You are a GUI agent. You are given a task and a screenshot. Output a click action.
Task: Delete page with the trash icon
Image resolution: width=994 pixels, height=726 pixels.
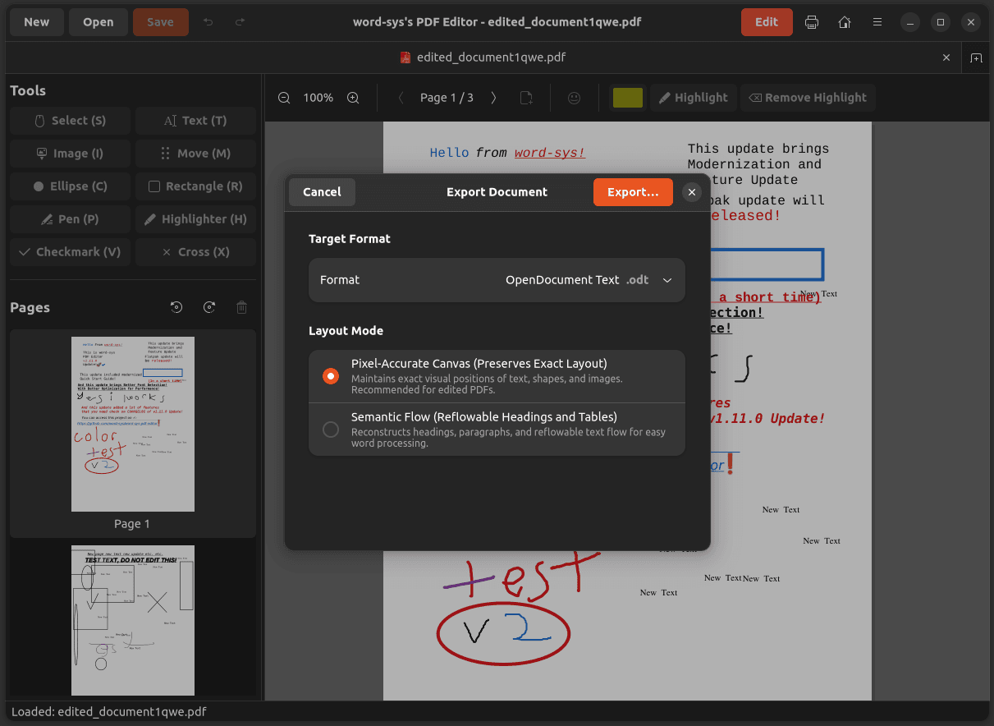pos(241,307)
